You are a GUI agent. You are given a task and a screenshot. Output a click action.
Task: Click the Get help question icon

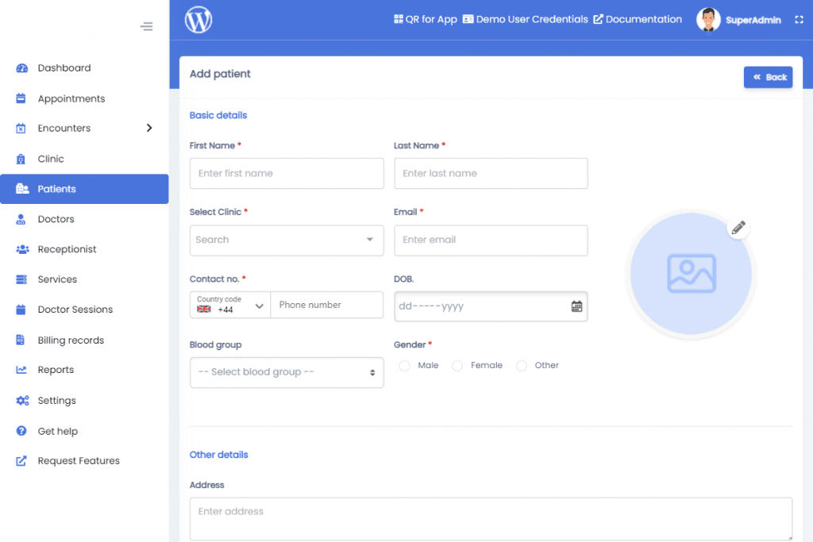[21, 431]
